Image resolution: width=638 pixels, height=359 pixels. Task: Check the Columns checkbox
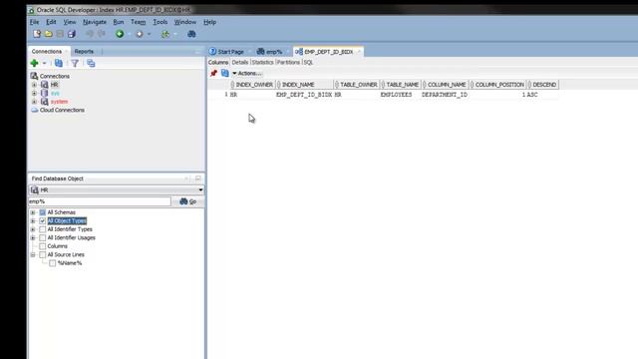(x=42, y=246)
